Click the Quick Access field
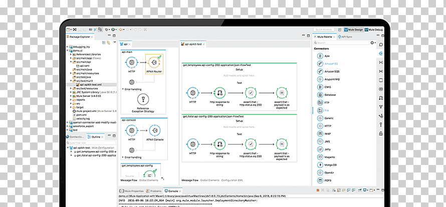This screenshot has height=207, width=446. pyautogui.click(x=324, y=29)
